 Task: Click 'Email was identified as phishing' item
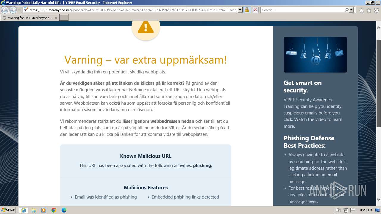(106, 197)
